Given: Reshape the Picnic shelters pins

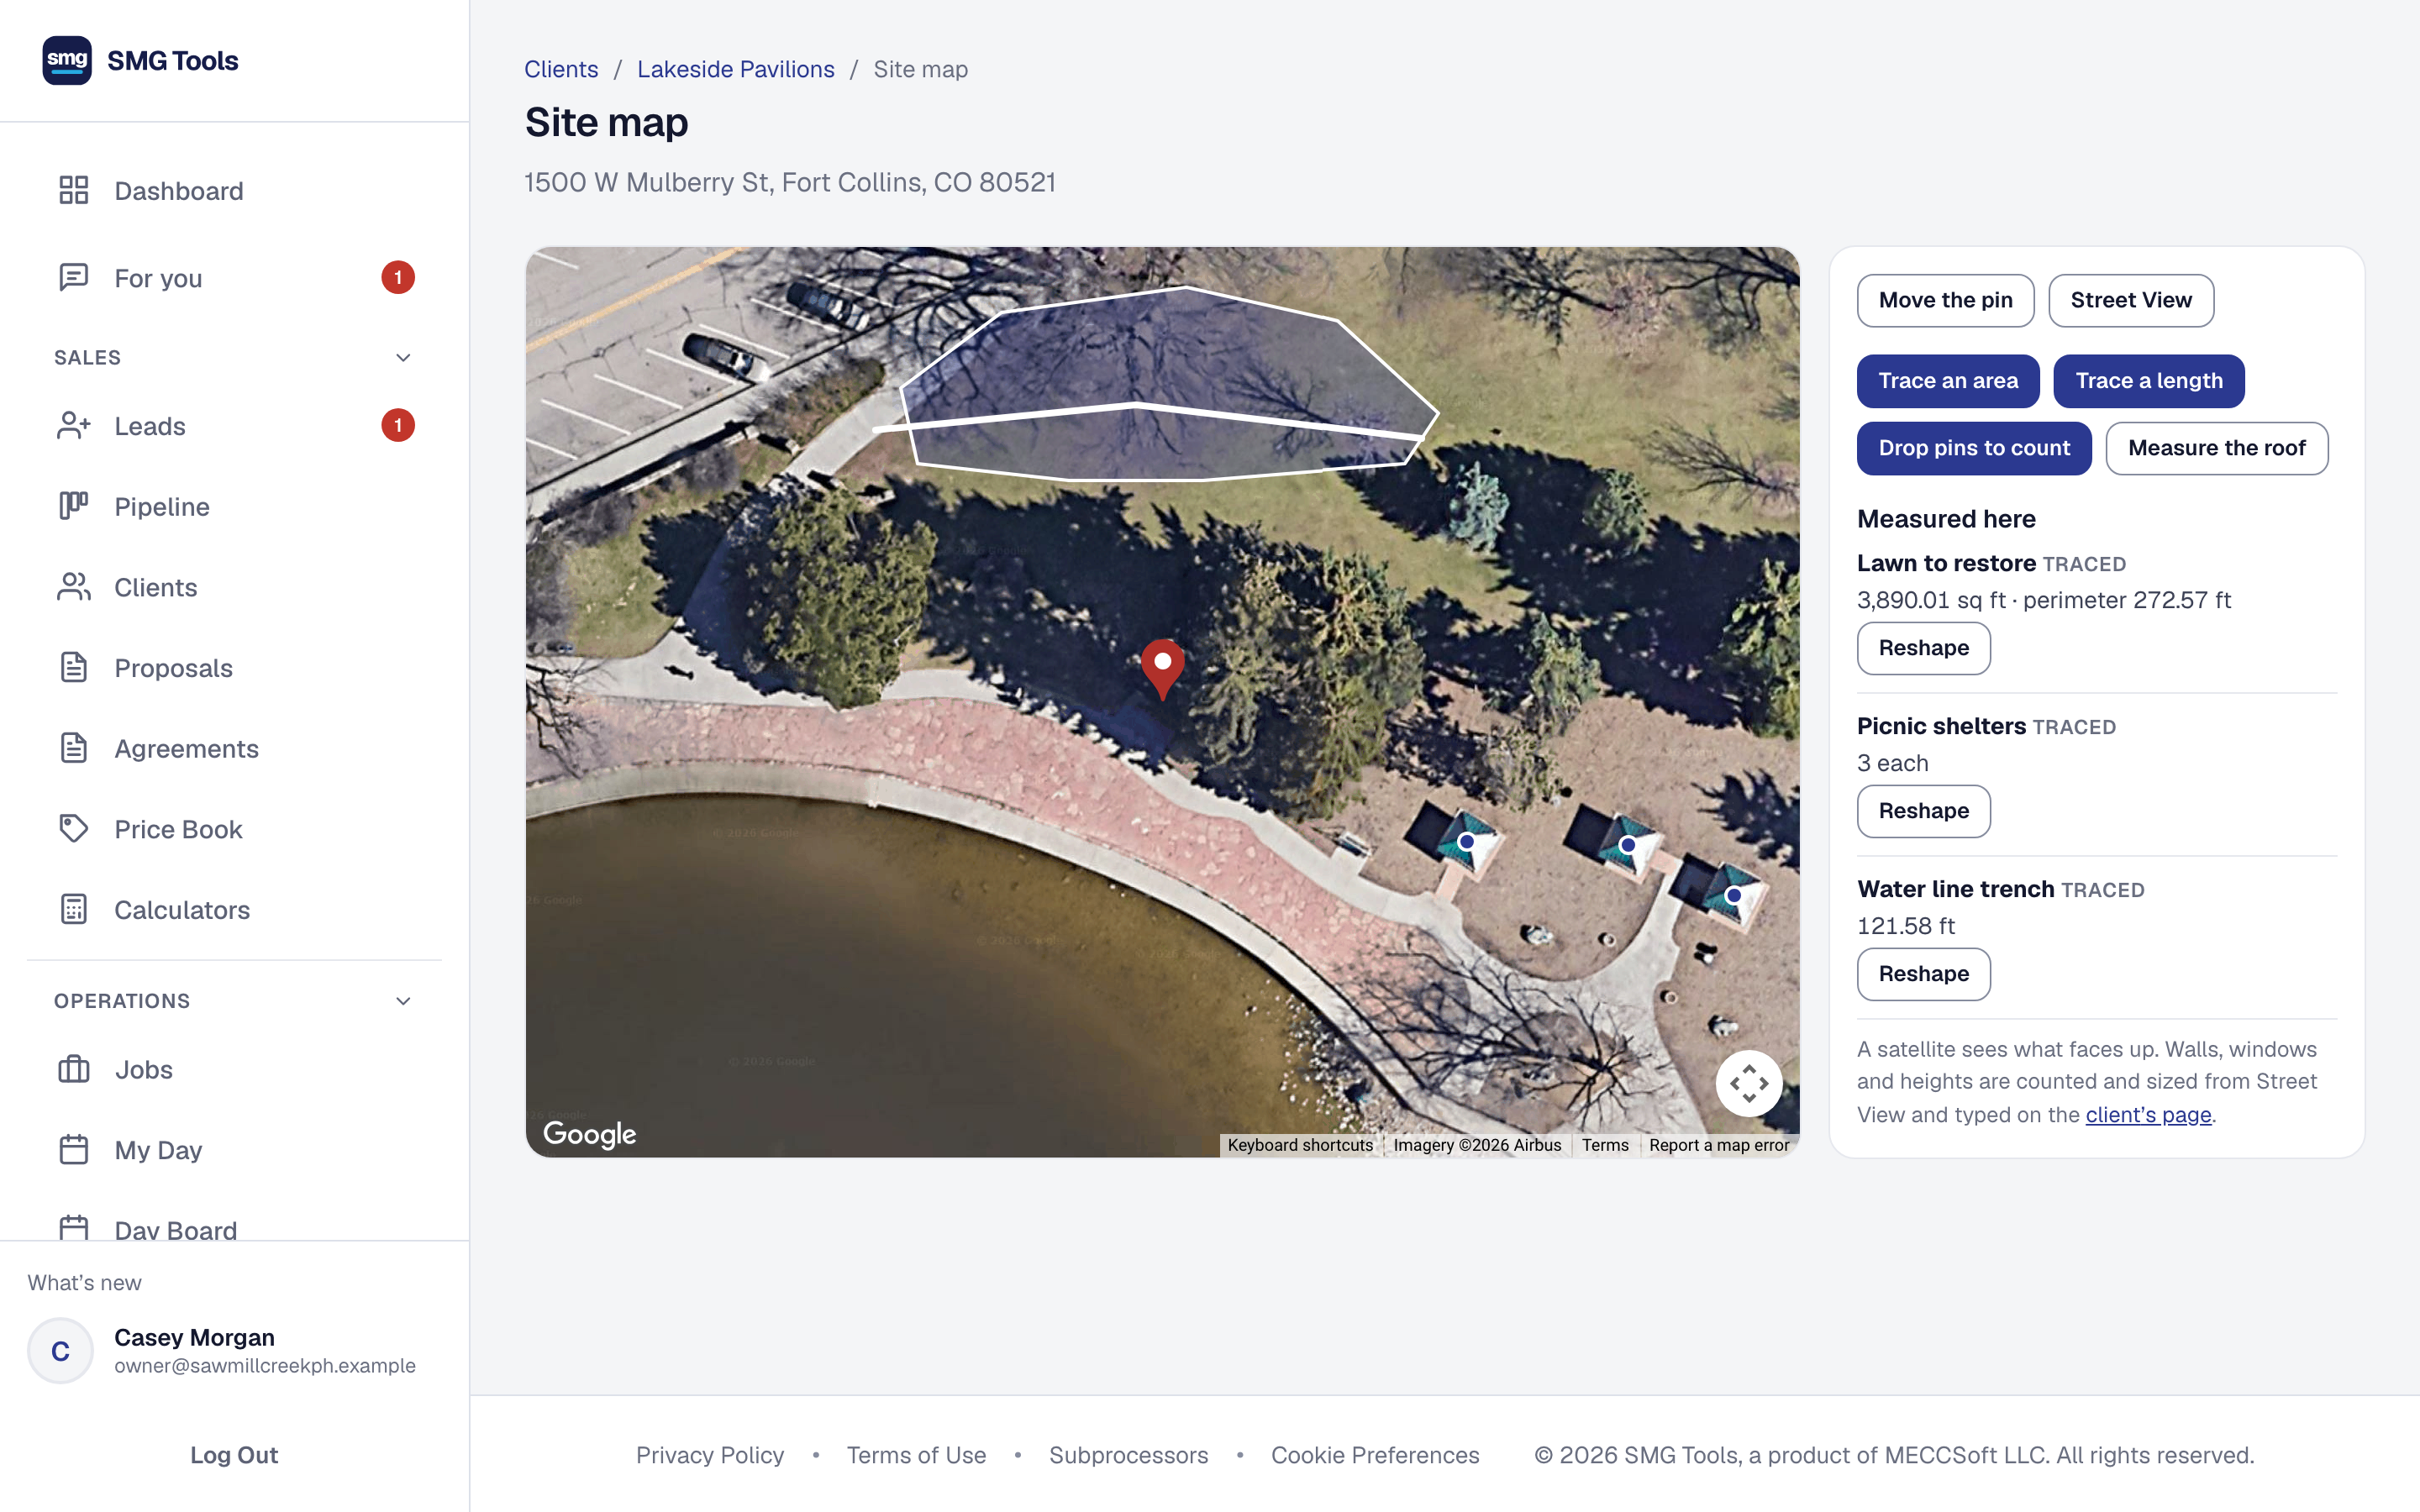Looking at the screenshot, I should (1924, 811).
